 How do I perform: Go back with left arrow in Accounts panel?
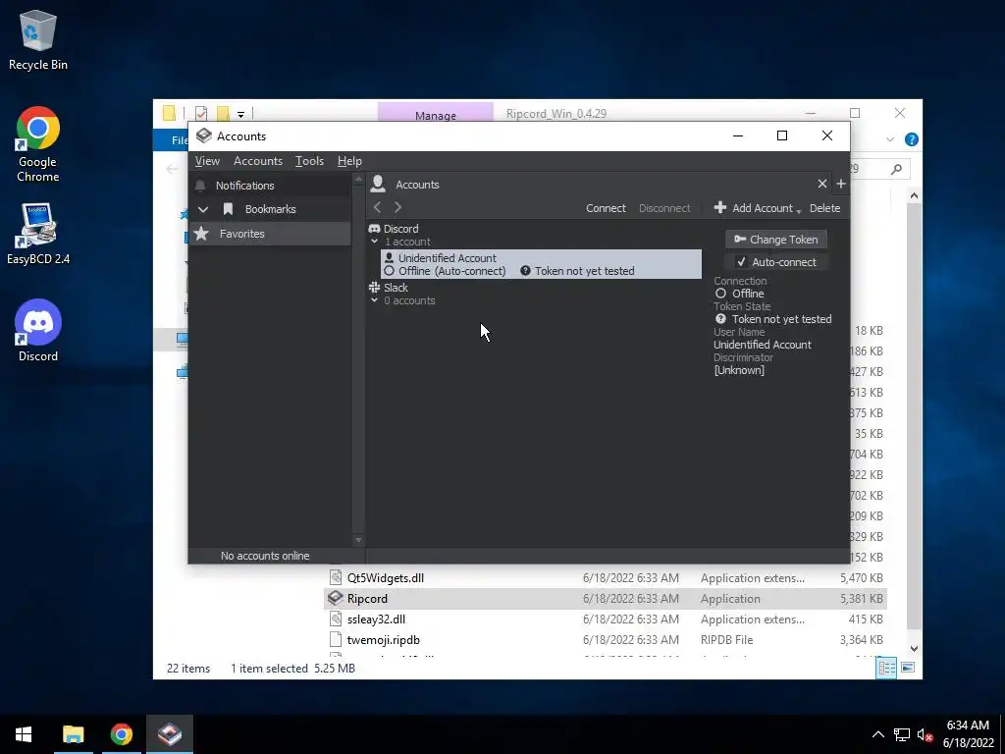coord(378,207)
